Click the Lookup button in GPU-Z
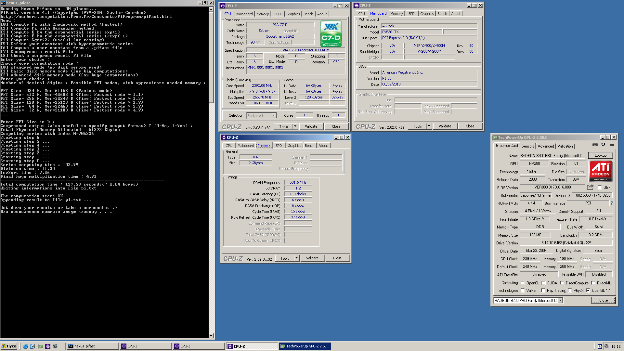The height and width of the screenshot is (351, 624). pos(600,155)
